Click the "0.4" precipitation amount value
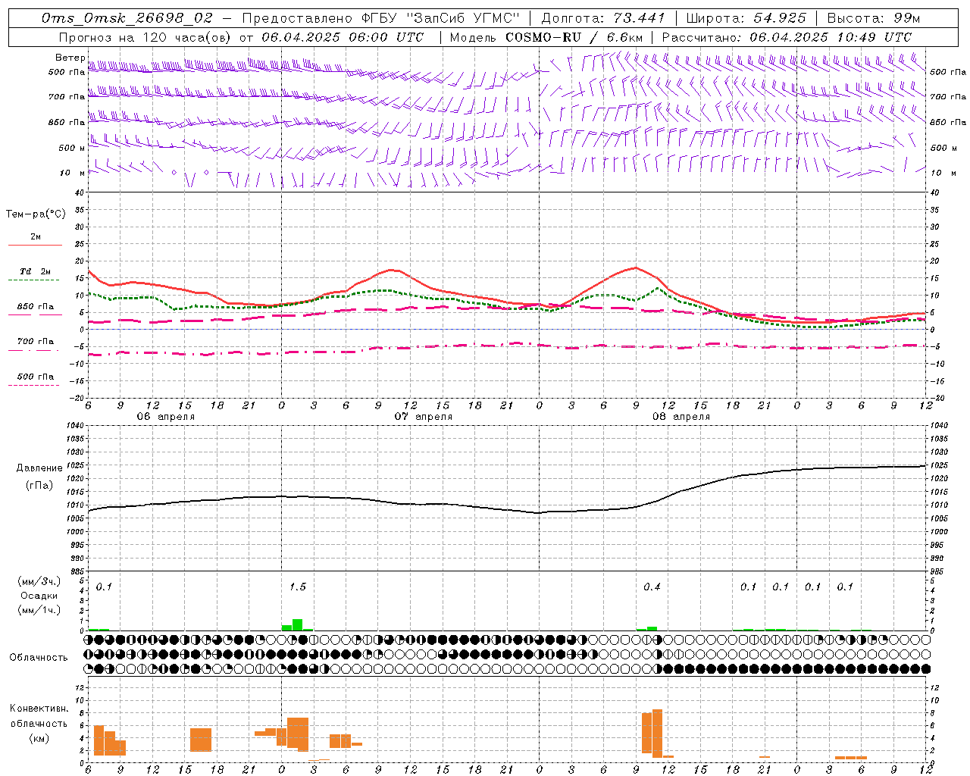The image size is (970, 776). [652, 587]
